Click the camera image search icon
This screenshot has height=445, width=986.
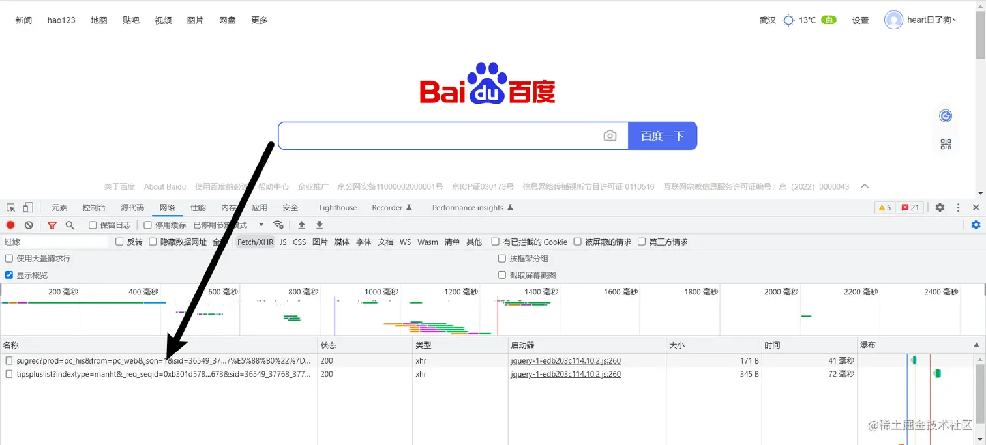pyautogui.click(x=610, y=136)
